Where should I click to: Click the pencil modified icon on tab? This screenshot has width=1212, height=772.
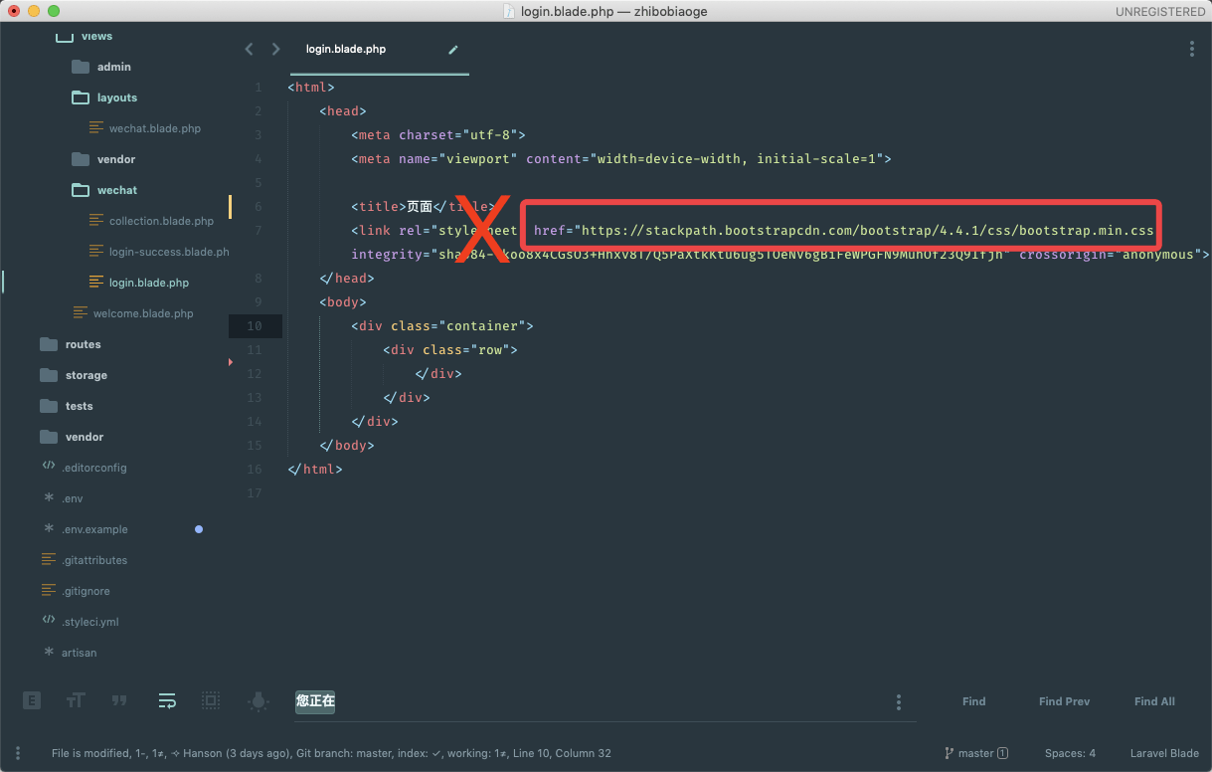coord(453,49)
